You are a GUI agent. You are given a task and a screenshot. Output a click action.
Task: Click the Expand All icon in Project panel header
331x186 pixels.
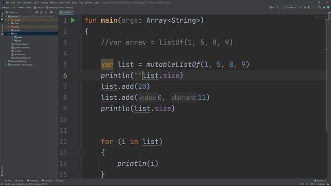coord(41,12)
